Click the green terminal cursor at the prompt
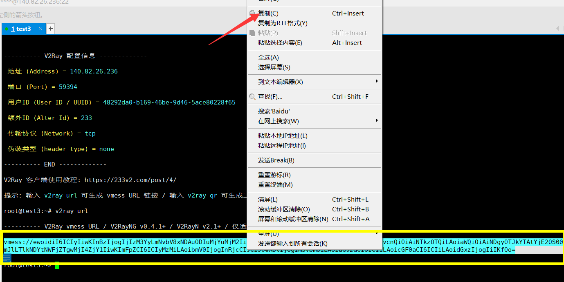The image size is (564, 282). click(x=57, y=266)
